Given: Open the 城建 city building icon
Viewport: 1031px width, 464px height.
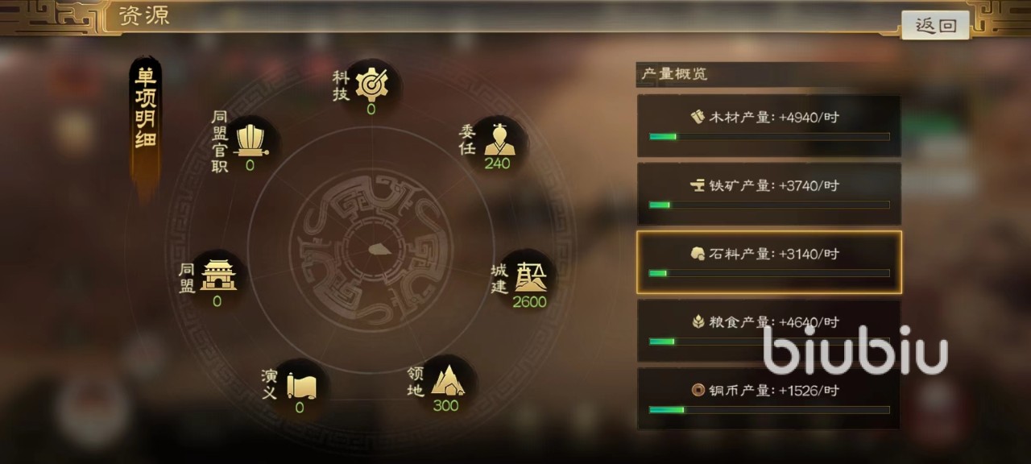Looking at the screenshot, I should (x=531, y=276).
